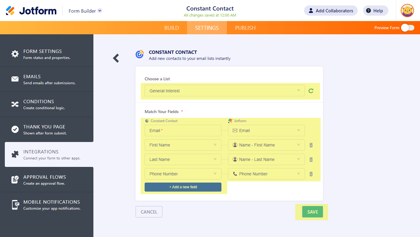Click Add a new field button
Screen dimensions: 420x237
pyautogui.click(x=183, y=187)
